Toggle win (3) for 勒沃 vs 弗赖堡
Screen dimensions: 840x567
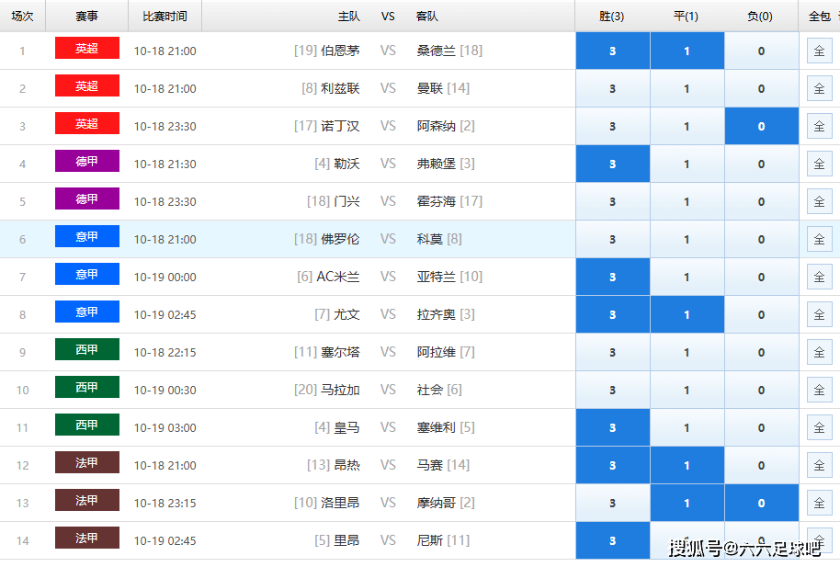pyautogui.click(x=613, y=164)
